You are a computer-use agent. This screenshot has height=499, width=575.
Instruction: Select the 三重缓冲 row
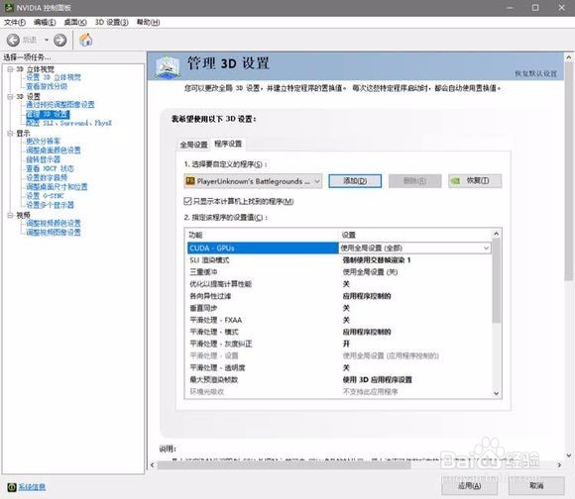pos(339,272)
